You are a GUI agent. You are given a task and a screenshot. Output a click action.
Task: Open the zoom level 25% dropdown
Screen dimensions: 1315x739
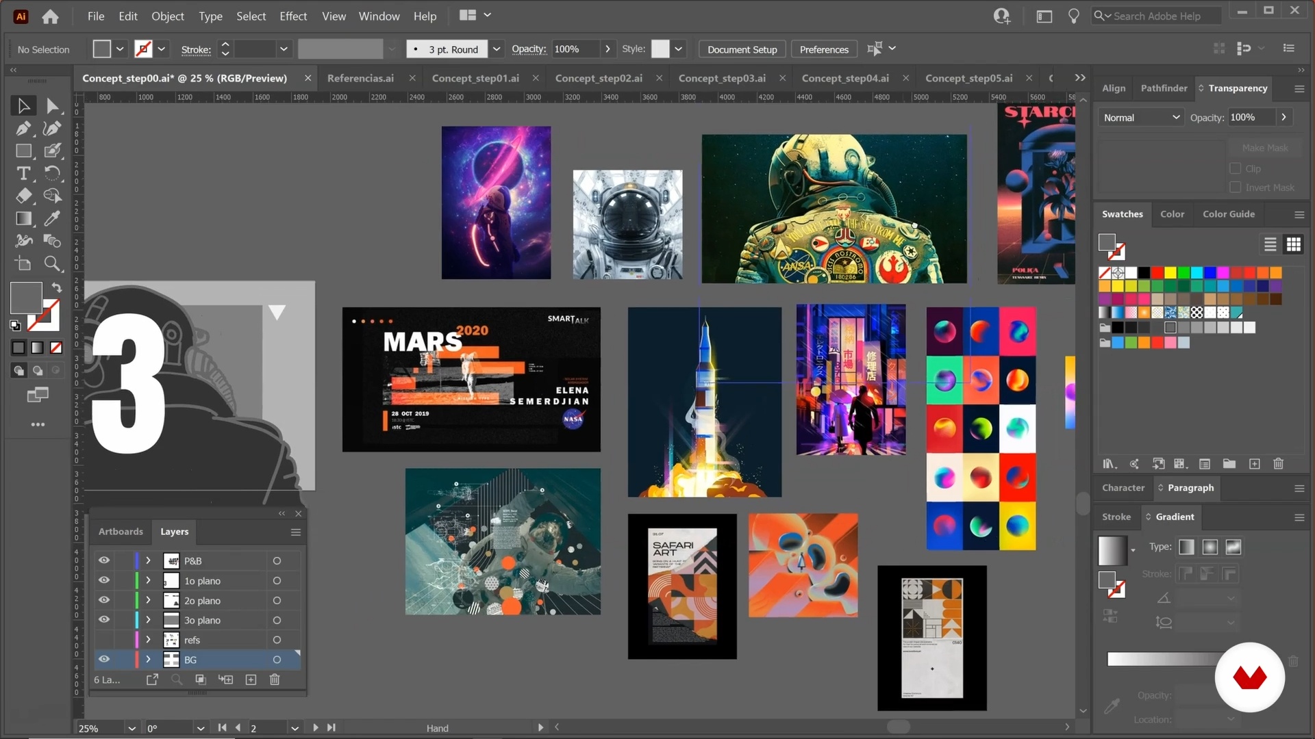click(x=132, y=728)
